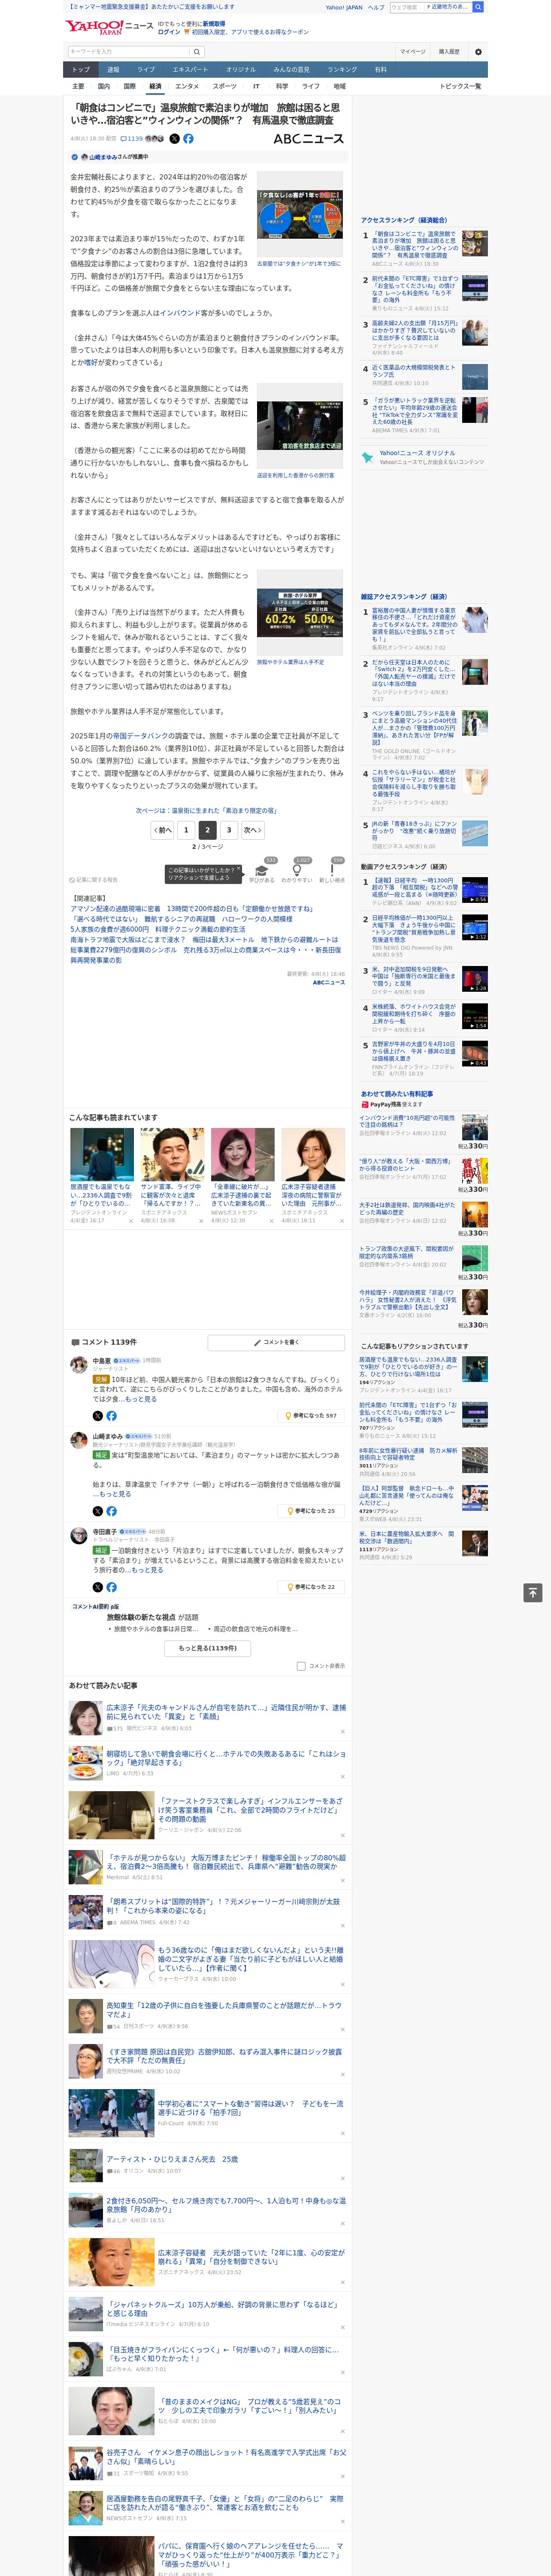Select the 経済 category tab
The height and width of the screenshot is (2576, 551).
click(155, 86)
